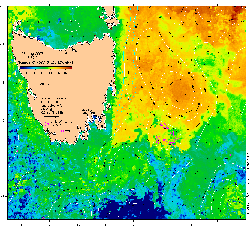Click the 12 value under the color bar

(x=43, y=73)
